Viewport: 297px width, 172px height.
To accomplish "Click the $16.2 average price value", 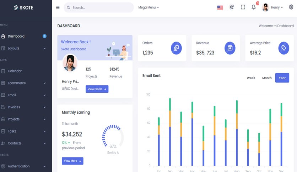I will [x=255, y=53].
